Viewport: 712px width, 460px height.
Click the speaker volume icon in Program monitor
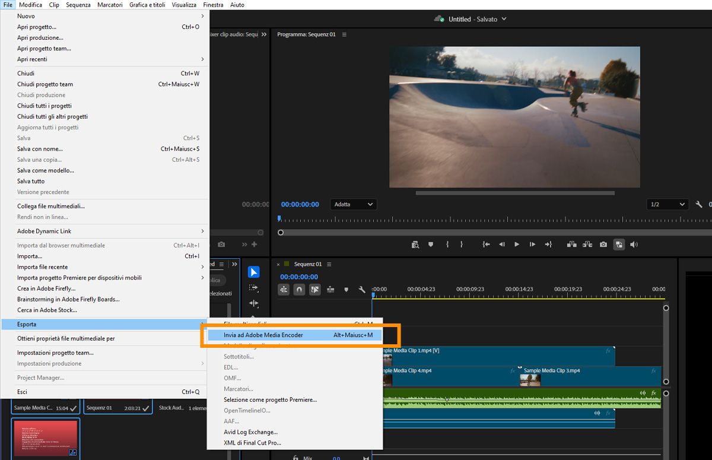click(x=634, y=245)
